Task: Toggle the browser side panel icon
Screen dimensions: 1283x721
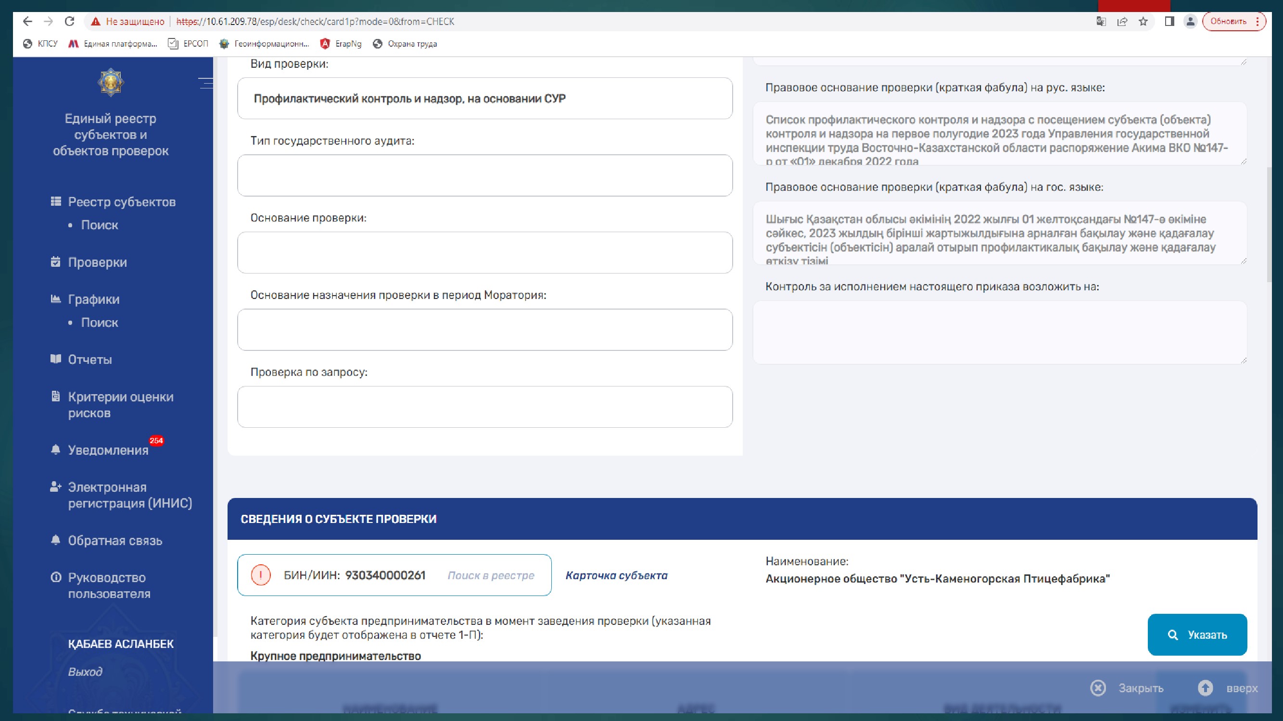Action: pyautogui.click(x=1169, y=22)
